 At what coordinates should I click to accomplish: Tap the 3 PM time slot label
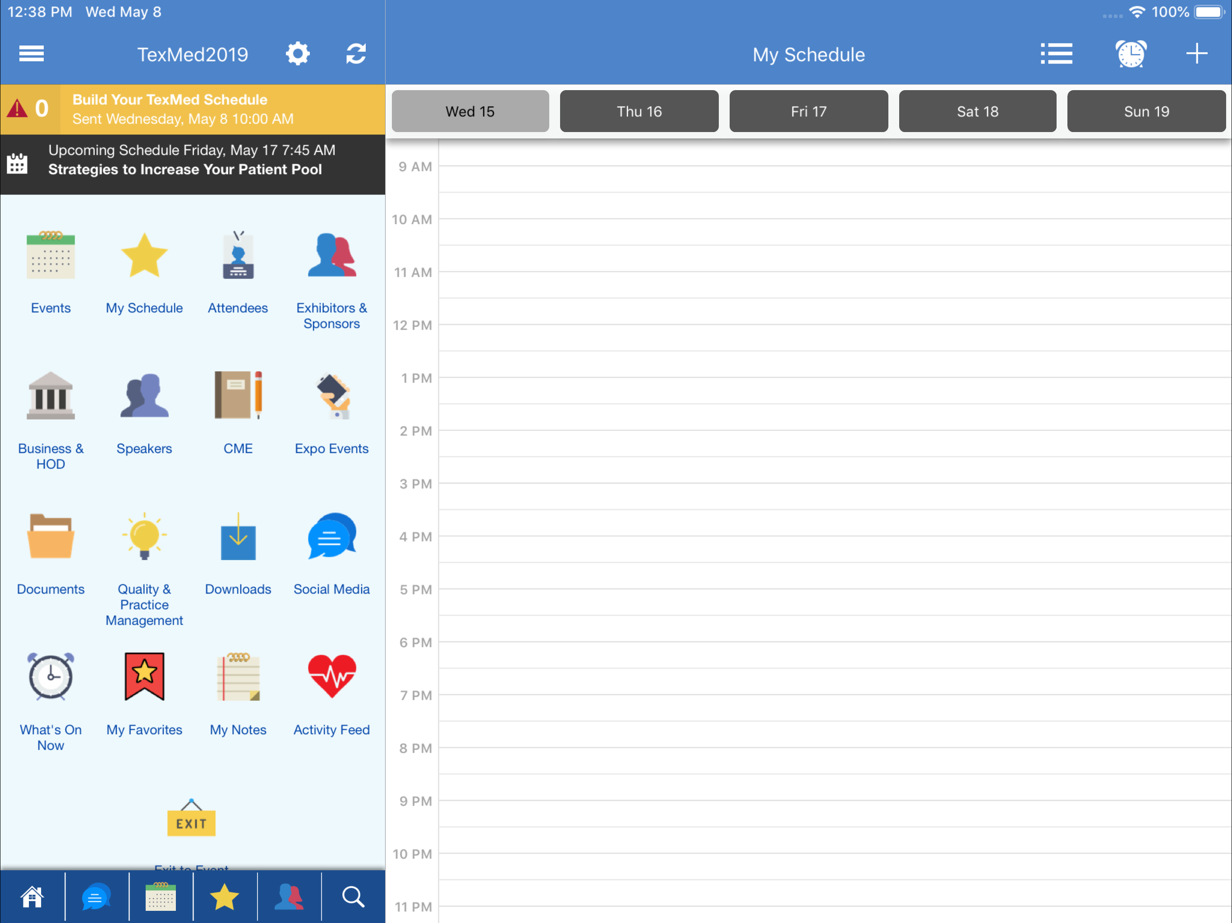[x=415, y=484]
